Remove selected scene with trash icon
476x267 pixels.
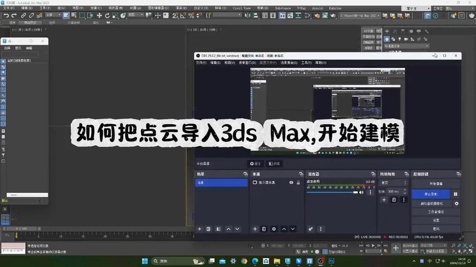208,229
